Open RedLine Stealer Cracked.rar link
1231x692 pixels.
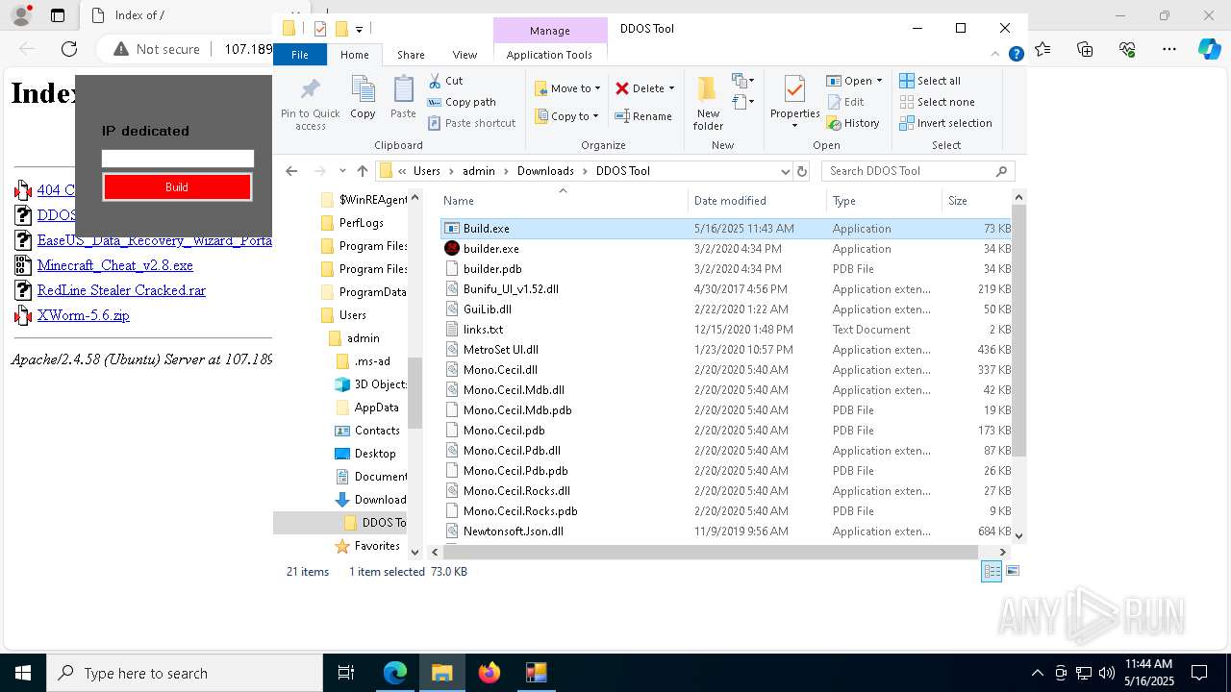[x=121, y=290]
